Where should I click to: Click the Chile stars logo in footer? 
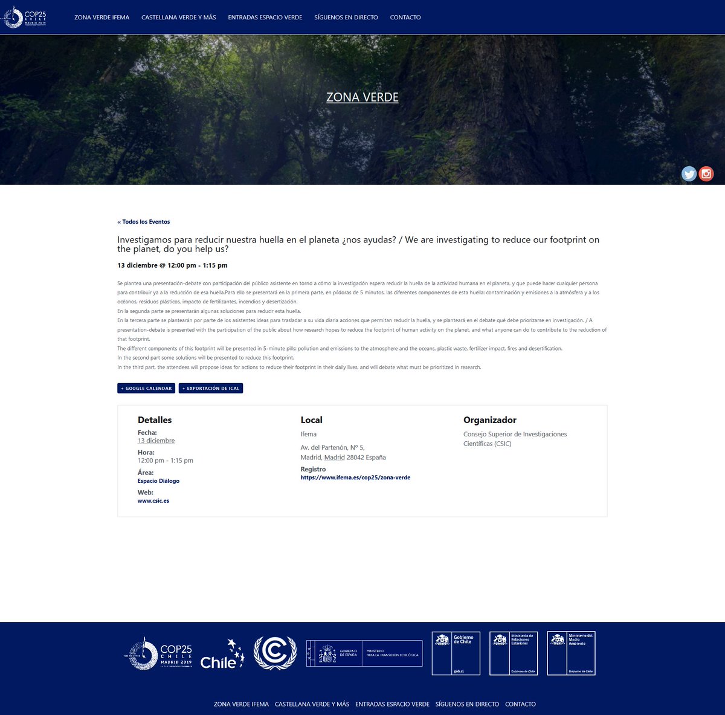(x=222, y=654)
